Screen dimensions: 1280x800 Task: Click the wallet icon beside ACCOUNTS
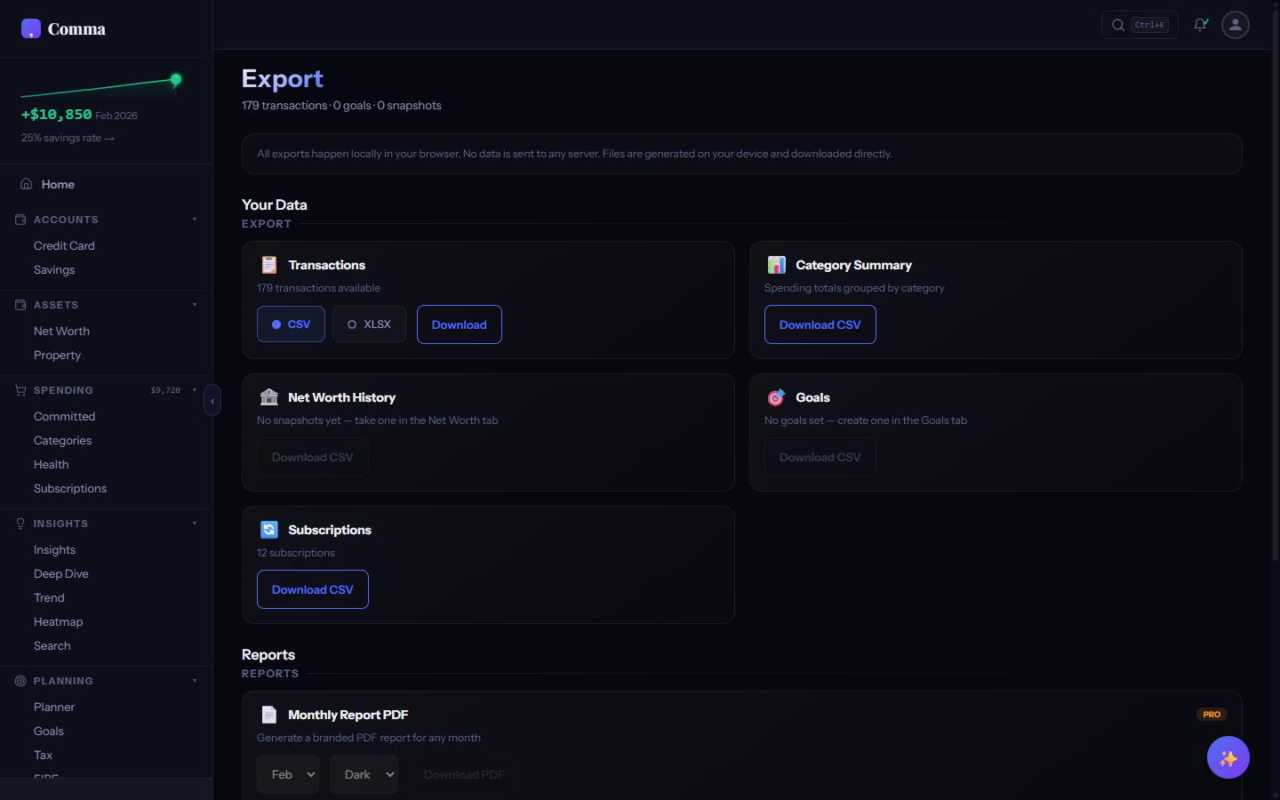[x=20, y=220]
